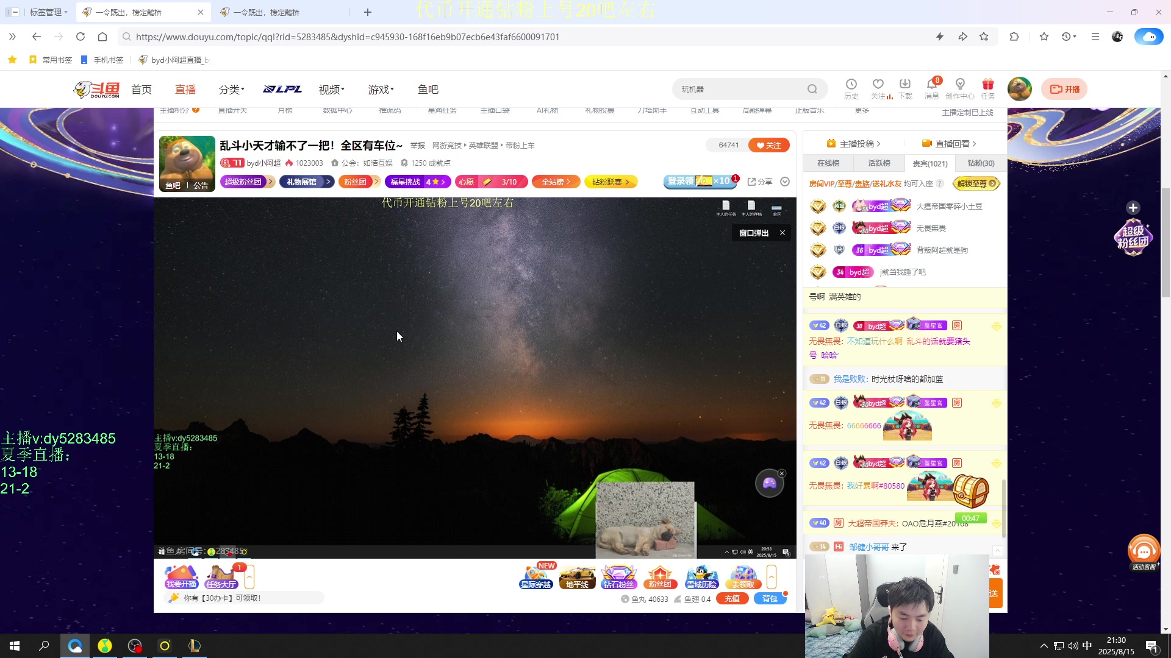Viewport: 1171px width, 658px height.
Task: Click the game controller floating button
Action: tap(769, 484)
